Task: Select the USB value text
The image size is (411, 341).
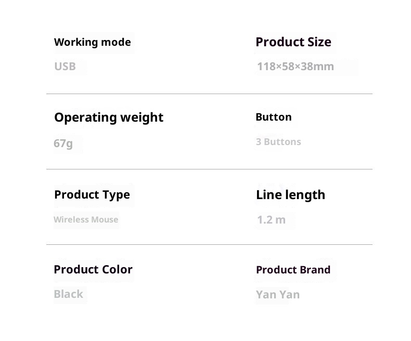Action: (x=65, y=67)
